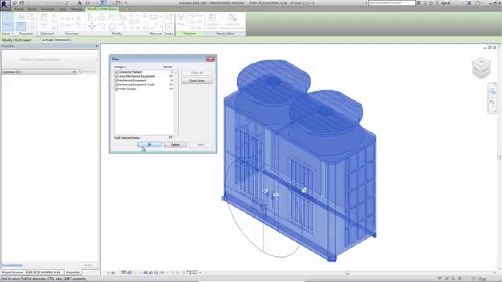Click the Delete icon in Modify panel
502x282 pixels.
[x=144, y=27]
